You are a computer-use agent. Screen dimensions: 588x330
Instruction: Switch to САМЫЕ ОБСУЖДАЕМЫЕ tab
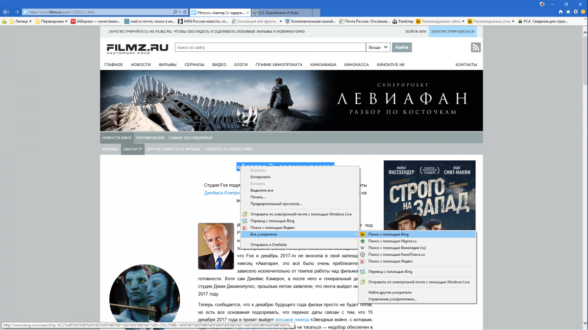pos(191,138)
